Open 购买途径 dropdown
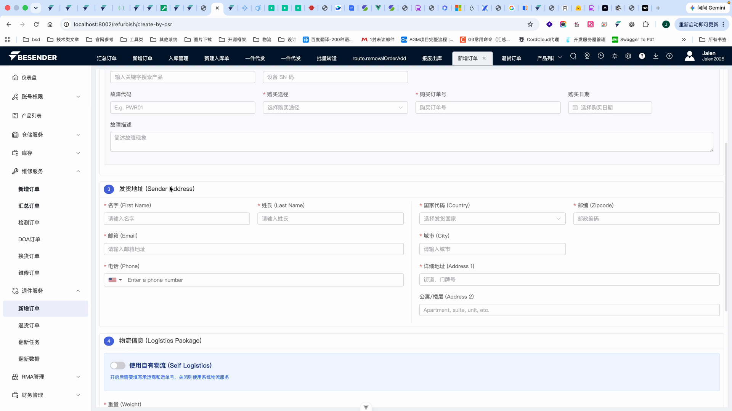The width and height of the screenshot is (732, 411). 335,108
